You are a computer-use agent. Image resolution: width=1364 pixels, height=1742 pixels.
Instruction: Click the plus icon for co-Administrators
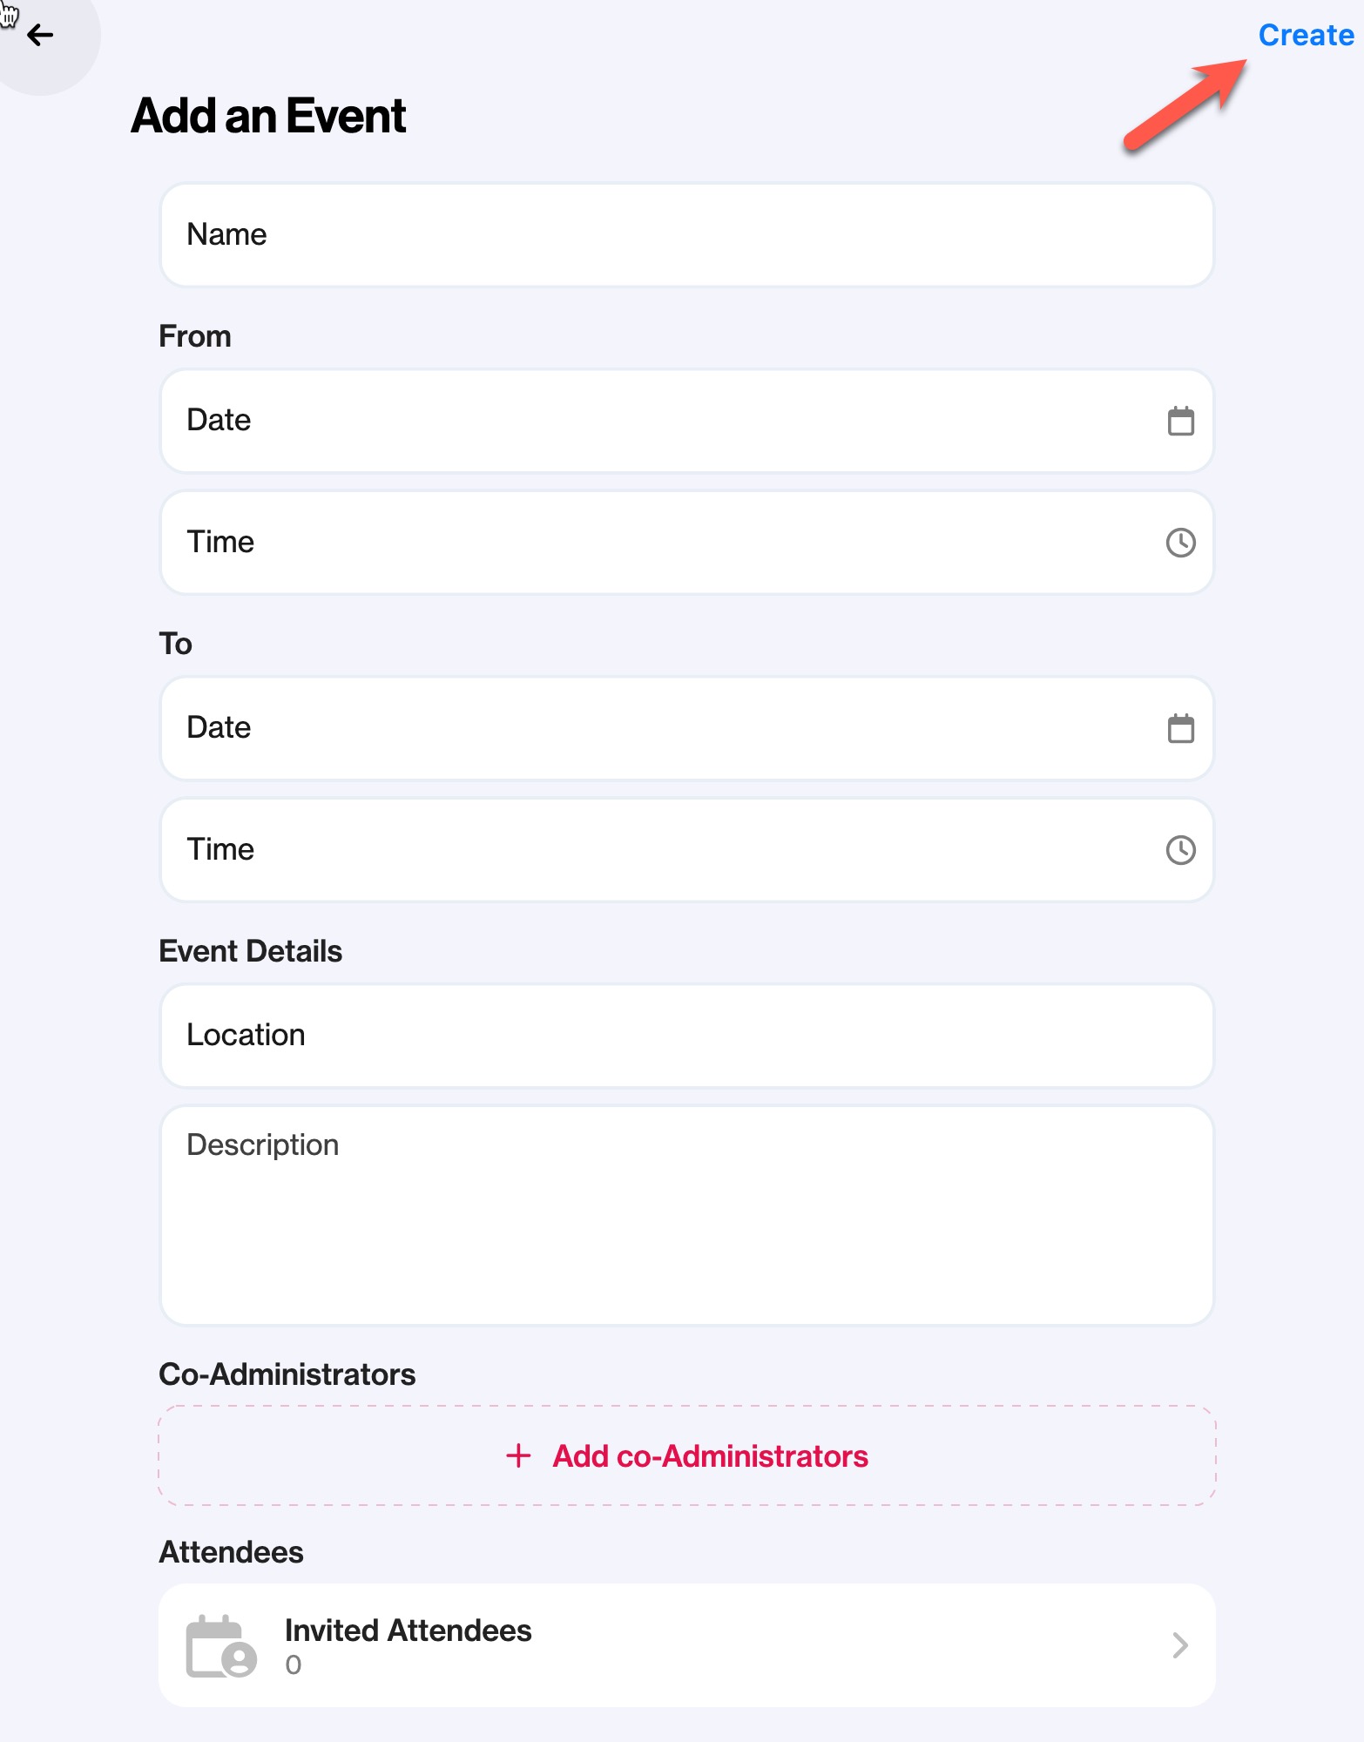518,1455
